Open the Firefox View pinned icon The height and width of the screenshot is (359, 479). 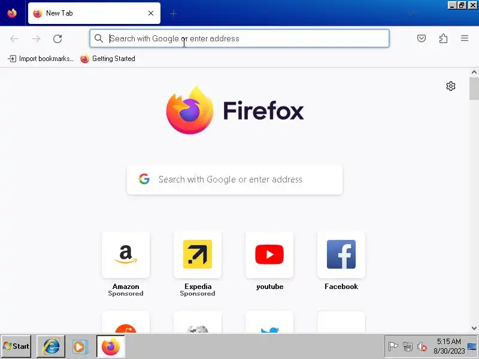coord(12,13)
